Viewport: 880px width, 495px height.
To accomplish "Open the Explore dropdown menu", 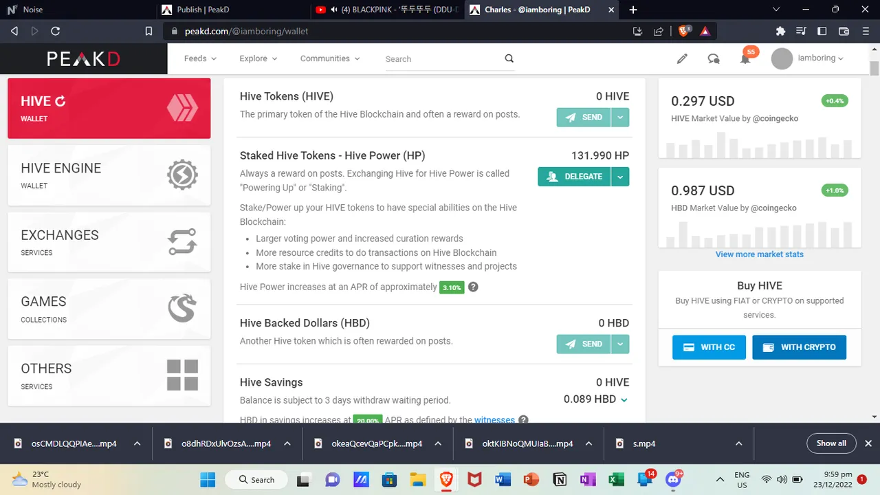I will [258, 58].
